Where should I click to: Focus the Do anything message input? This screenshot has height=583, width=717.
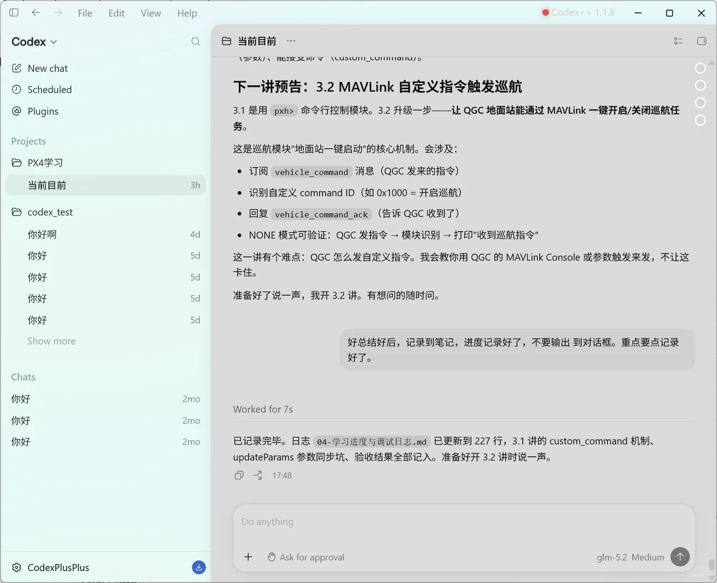464,521
